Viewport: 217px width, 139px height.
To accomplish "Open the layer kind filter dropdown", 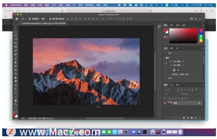I will 170,90.
